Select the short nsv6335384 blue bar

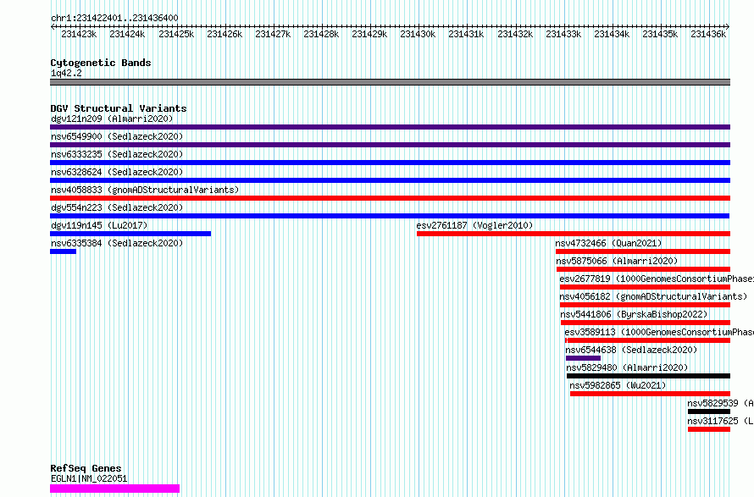[x=63, y=251]
